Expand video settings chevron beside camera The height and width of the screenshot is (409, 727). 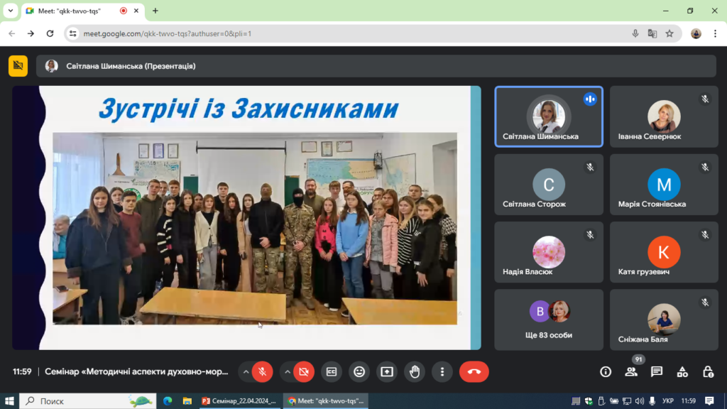[x=288, y=372]
